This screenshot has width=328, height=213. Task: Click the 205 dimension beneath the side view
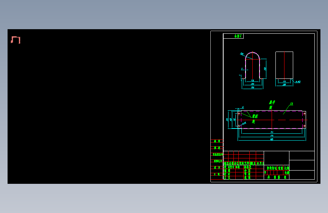[x=284, y=85]
